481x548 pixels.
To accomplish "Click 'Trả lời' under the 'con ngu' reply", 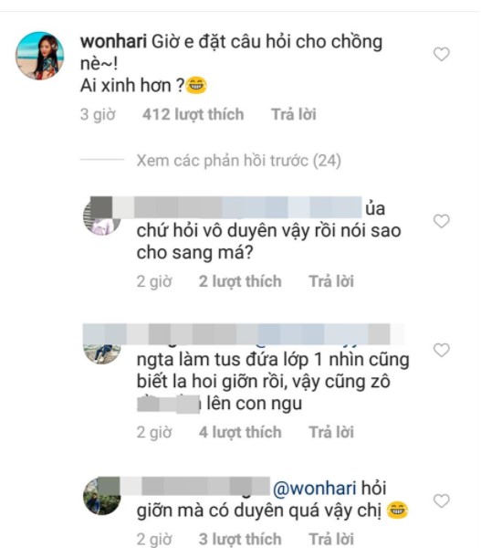I will tap(331, 432).
